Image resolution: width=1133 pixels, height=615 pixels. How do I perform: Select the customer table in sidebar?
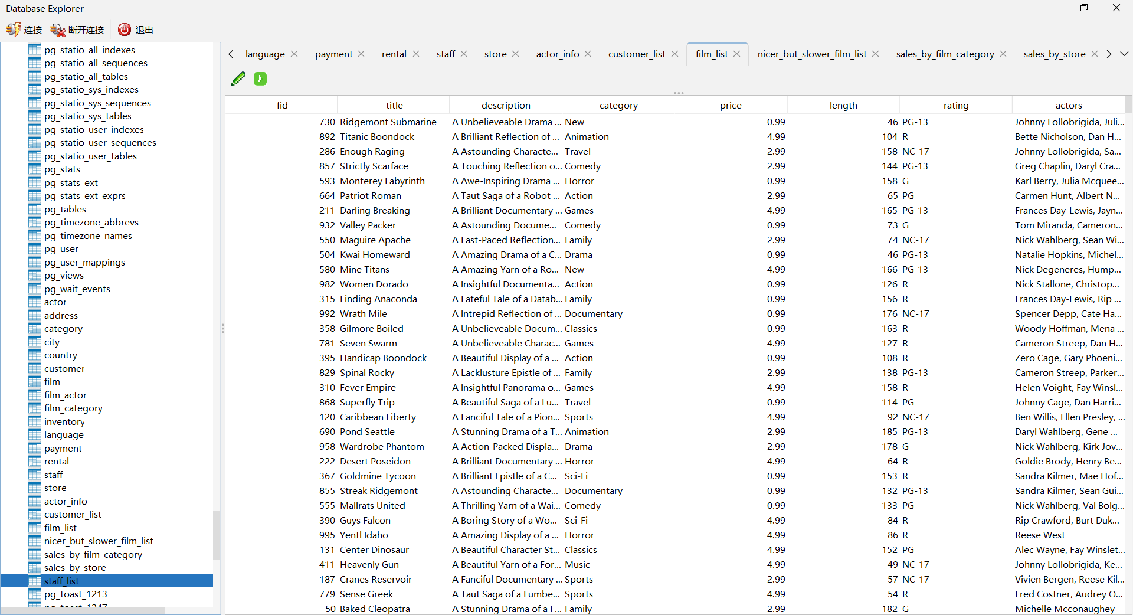point(64,368)
